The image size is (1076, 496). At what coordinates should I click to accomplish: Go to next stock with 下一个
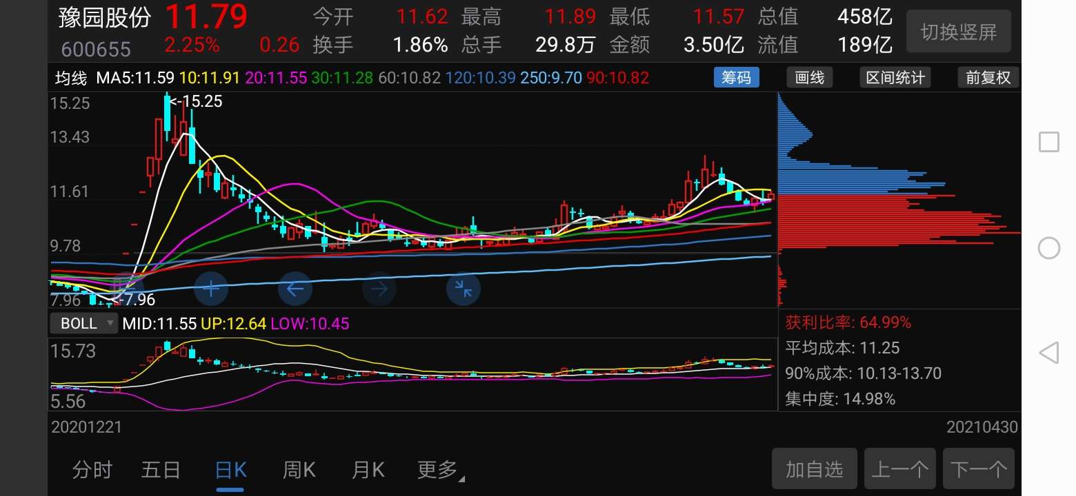(x=979, y=470)
